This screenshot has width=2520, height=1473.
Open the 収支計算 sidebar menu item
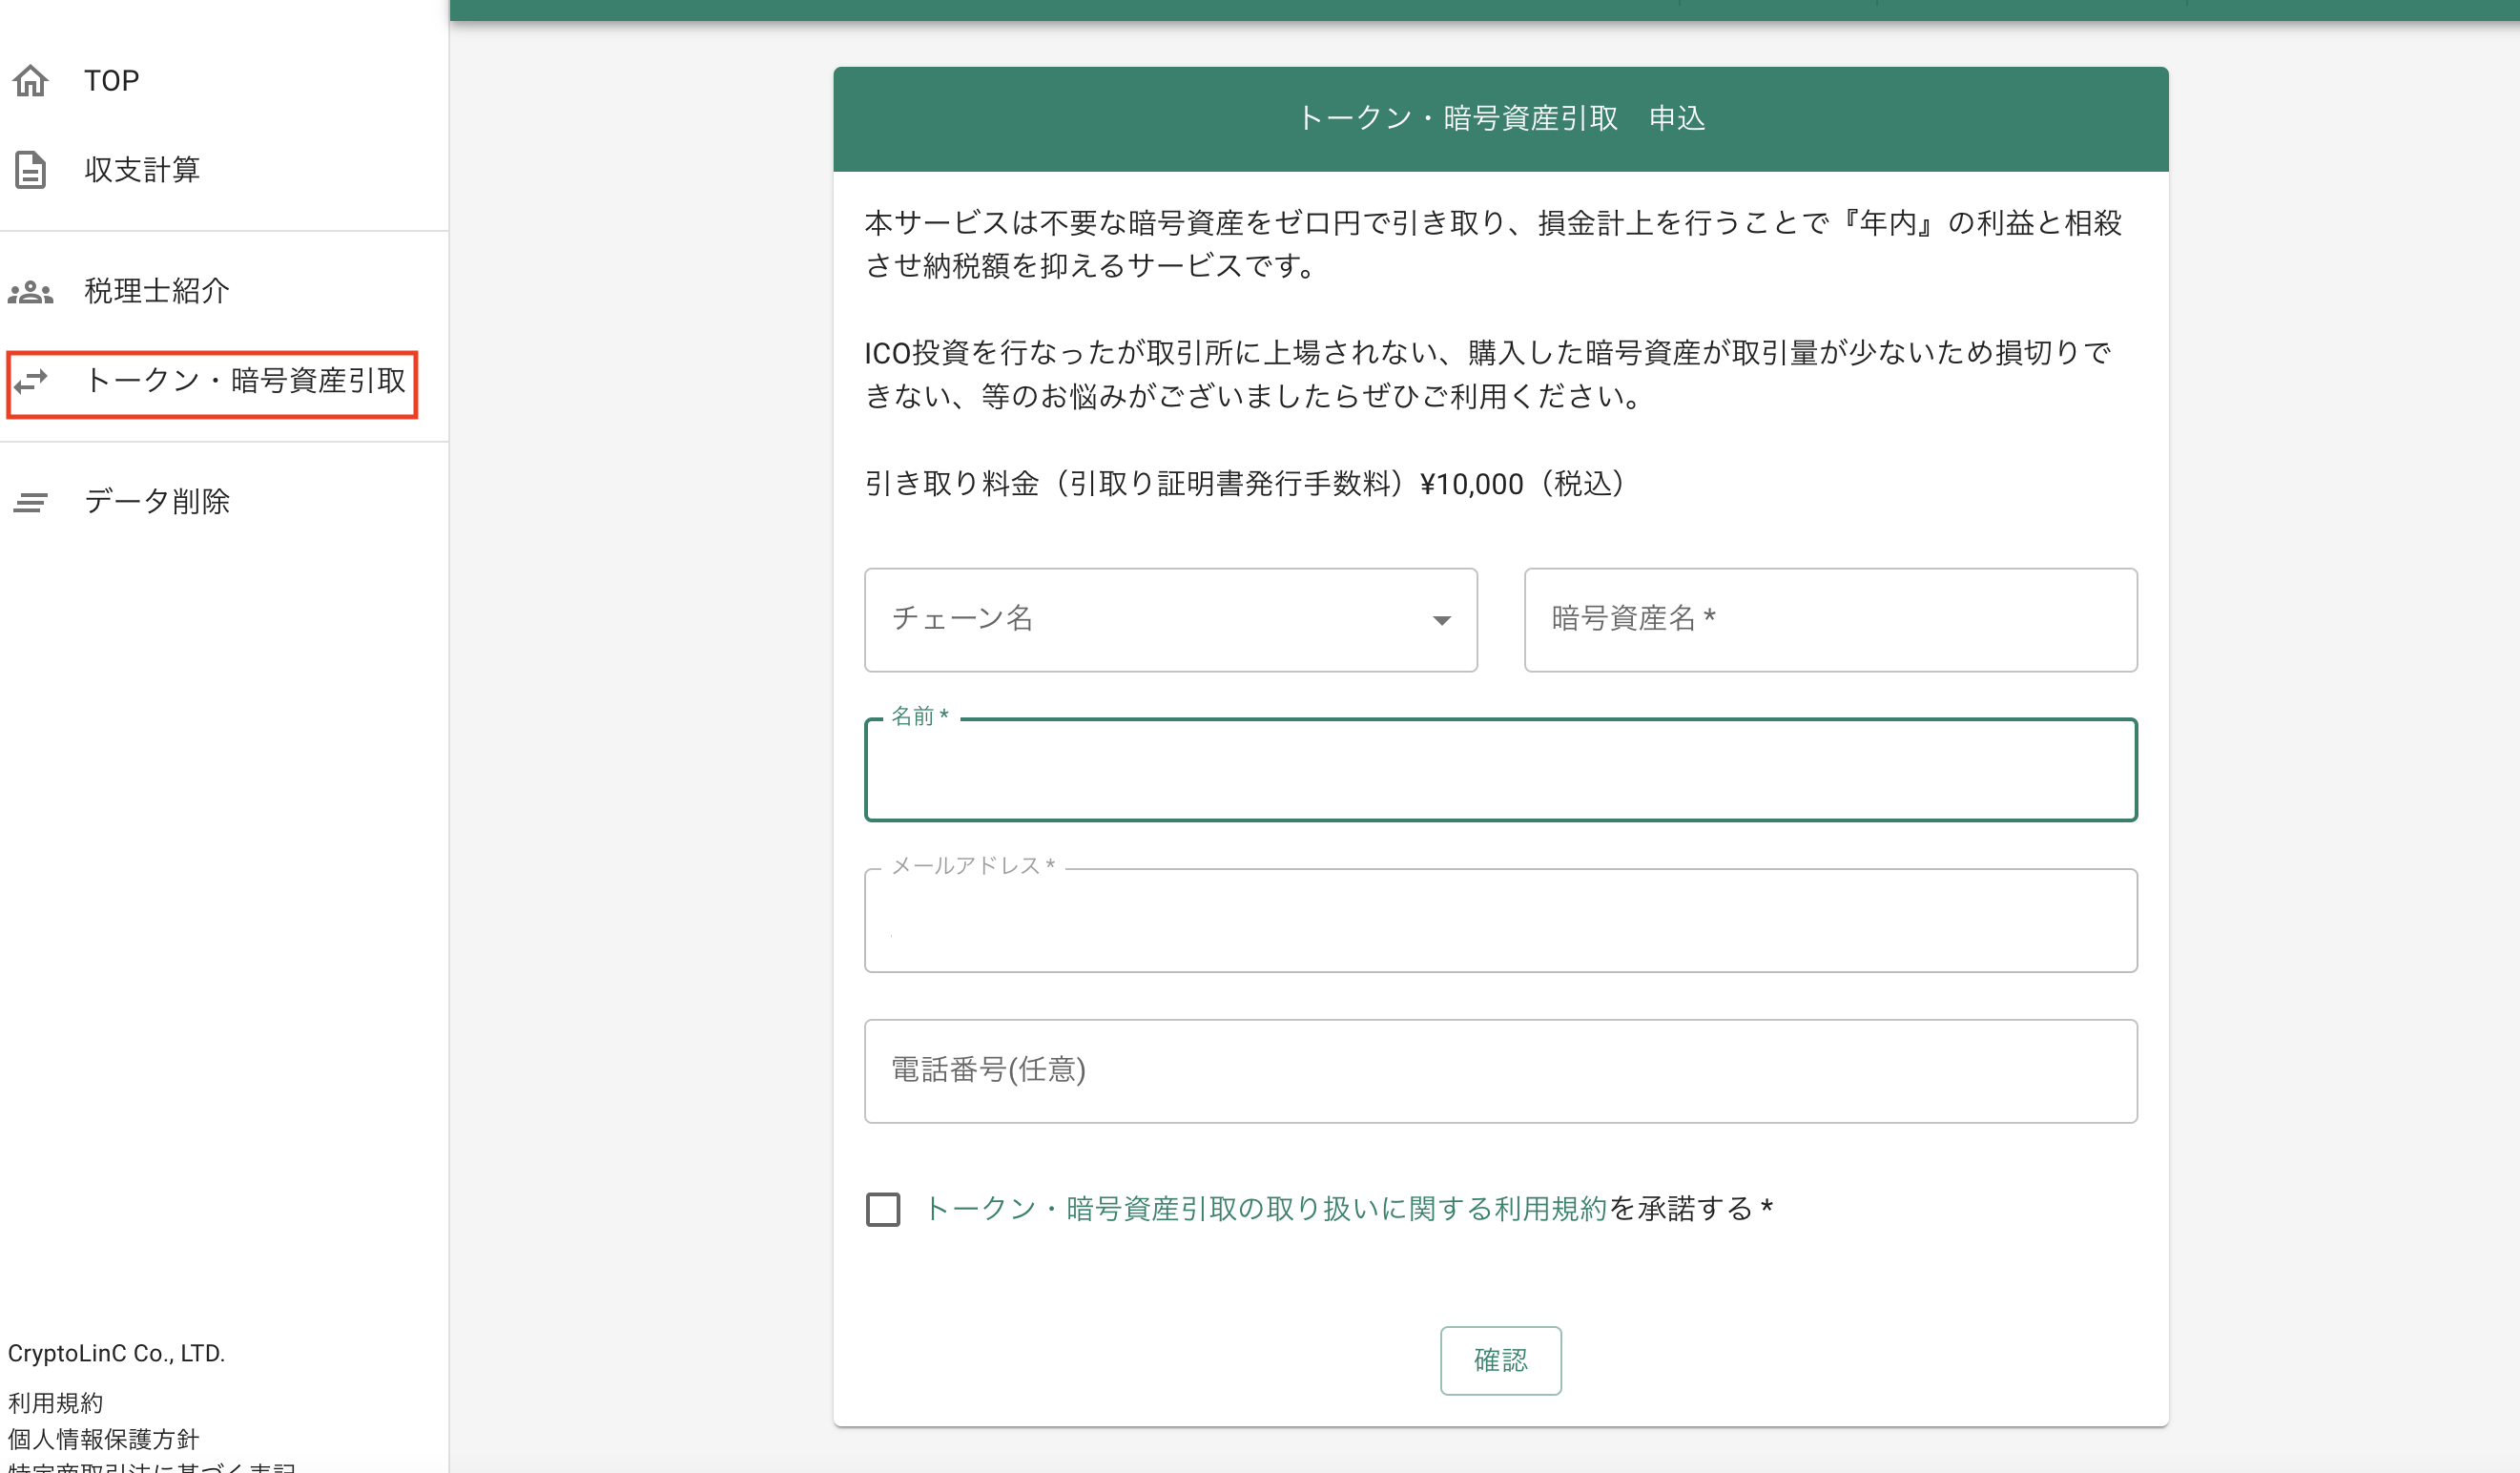[x=141, y=170]
